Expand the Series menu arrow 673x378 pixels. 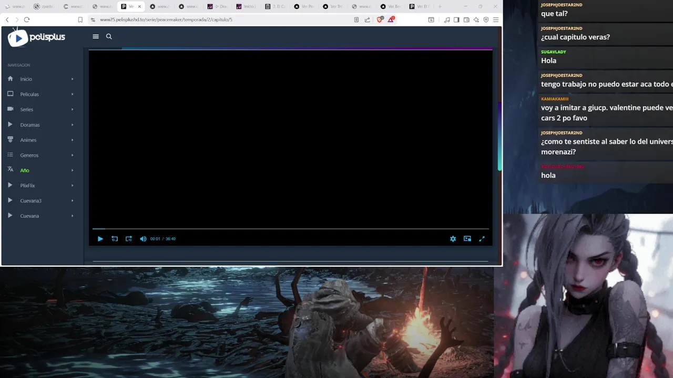point(73,110)
